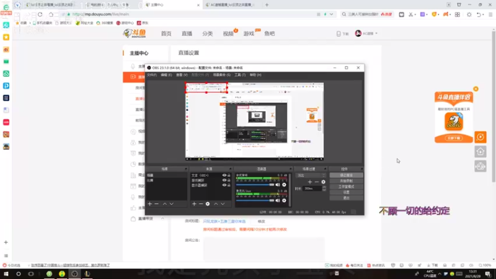Open scene transition properties gear icon
This screenshot has width=496, height=279.
pos(323,182)
